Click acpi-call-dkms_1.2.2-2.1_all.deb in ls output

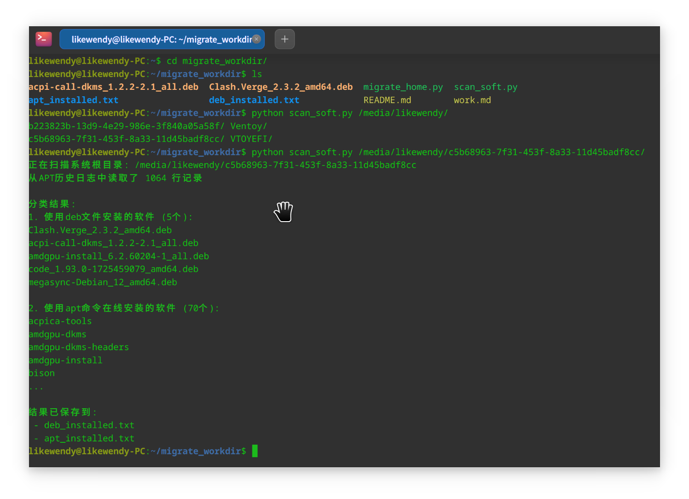pos(114,87)
